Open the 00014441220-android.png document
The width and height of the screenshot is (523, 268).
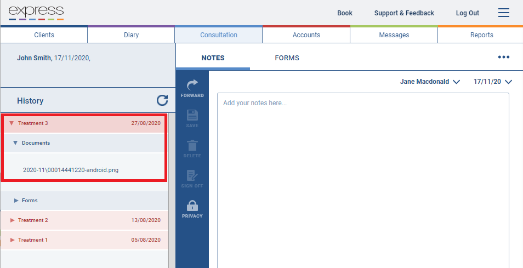pyautogui.click(x=71, y=170)
